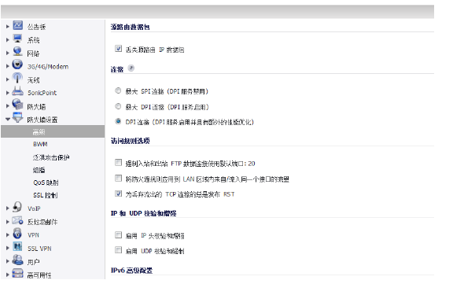Enable the FTP default port 20 checkbox
453x295 pixels.
click(118, 163)
